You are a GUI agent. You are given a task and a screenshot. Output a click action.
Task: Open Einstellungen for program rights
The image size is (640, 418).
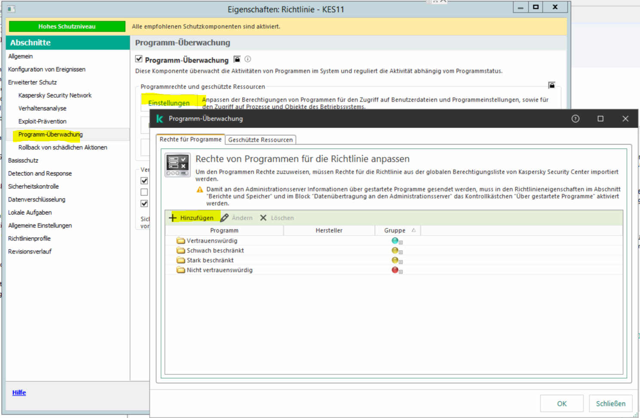(169, 103)
